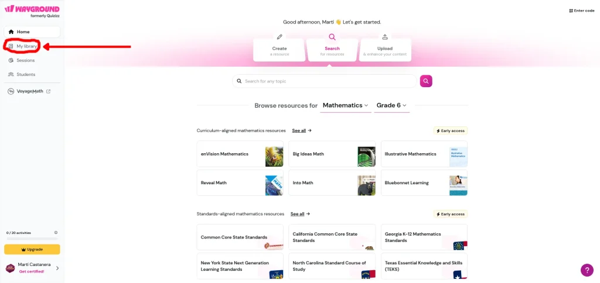The width and height of the screenshot is (600, 283).
Task: Click the Wayground logo
Action: click(x=32, y=9)
